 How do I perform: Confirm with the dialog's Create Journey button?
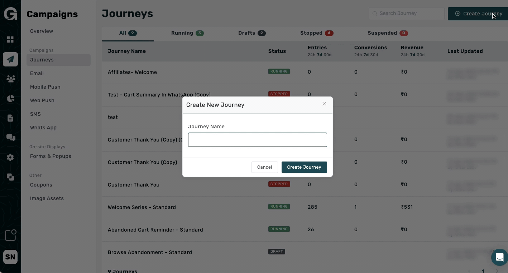coord(304,167)
